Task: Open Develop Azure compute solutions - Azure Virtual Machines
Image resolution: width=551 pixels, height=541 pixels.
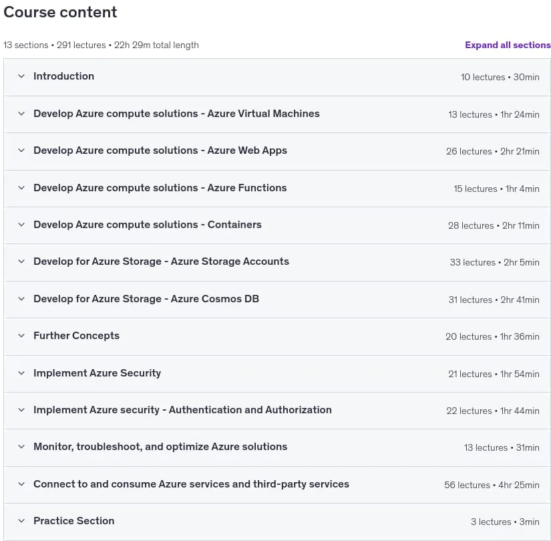Action: tap(176, 113)
